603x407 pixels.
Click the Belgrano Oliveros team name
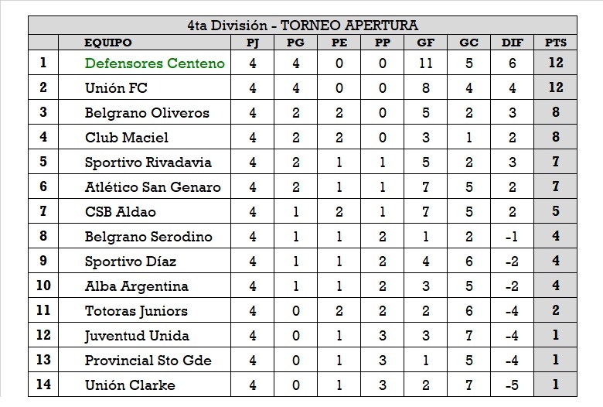(x=147, y=113)
